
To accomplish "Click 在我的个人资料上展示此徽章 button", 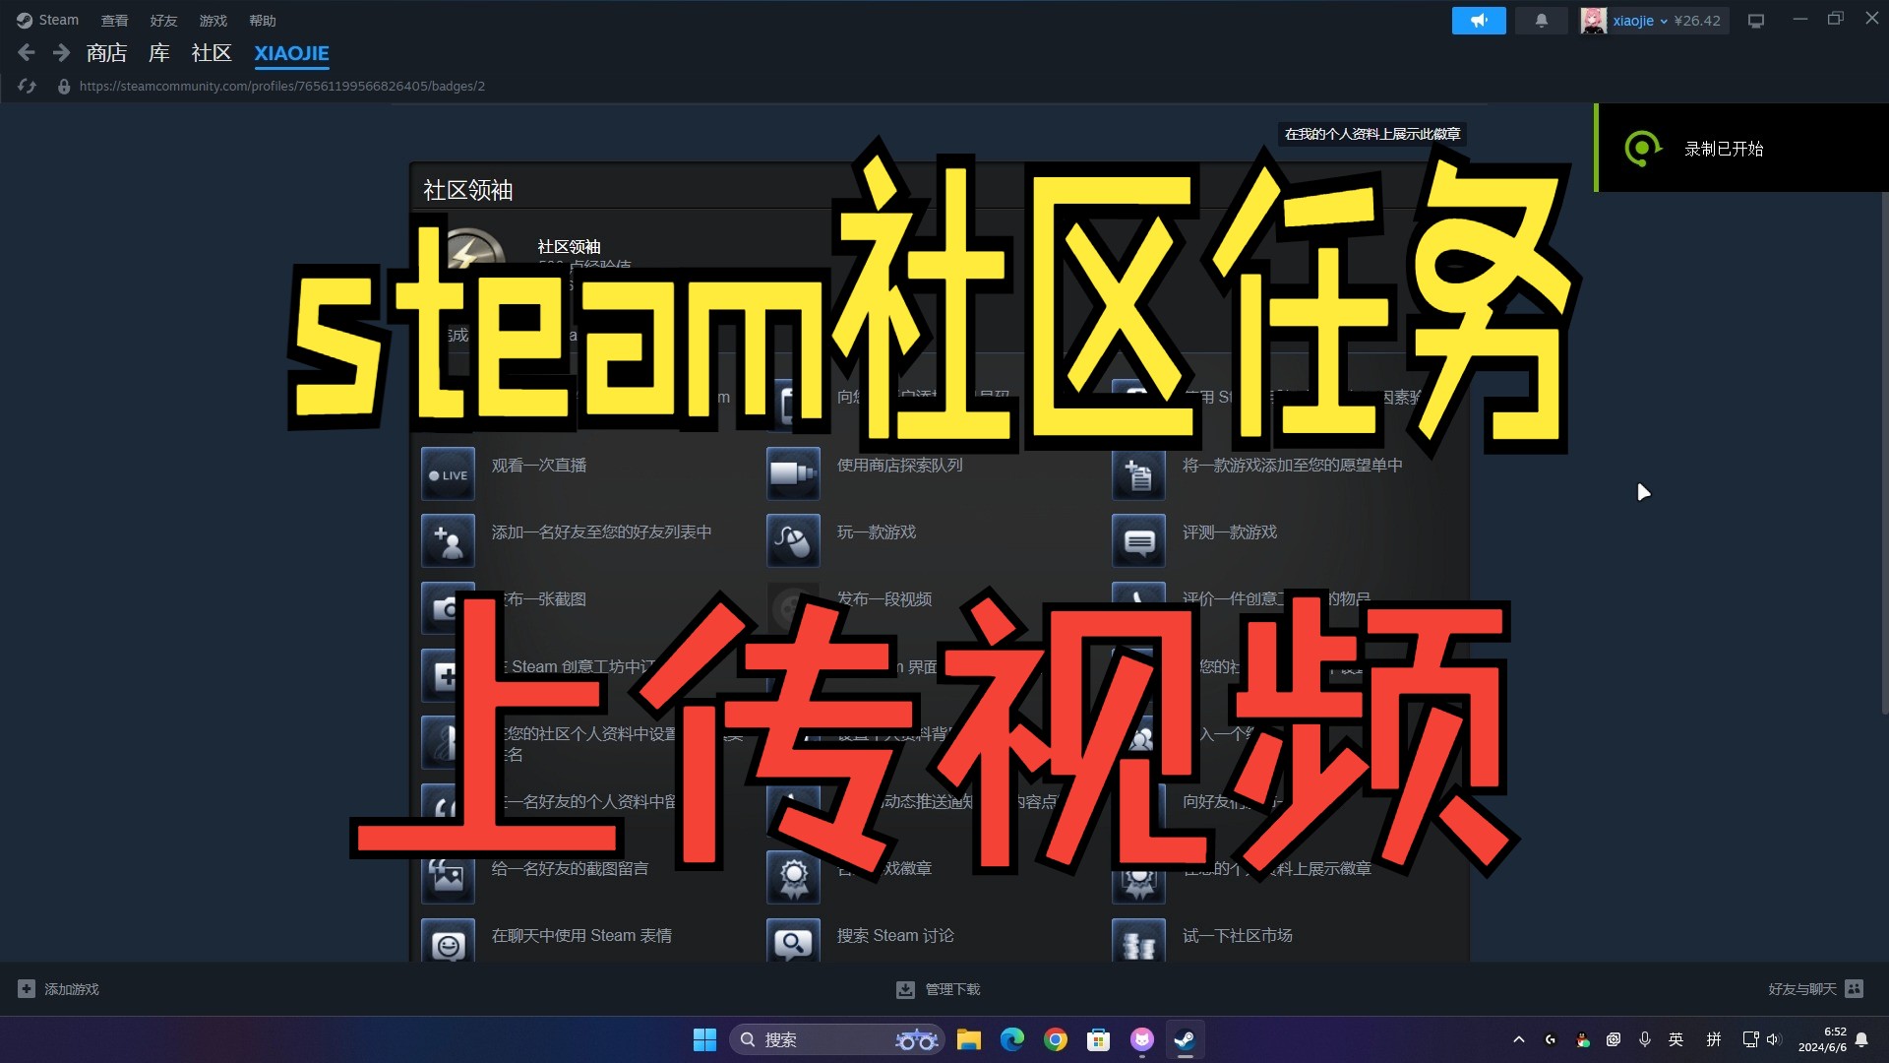I will 1372,134.
